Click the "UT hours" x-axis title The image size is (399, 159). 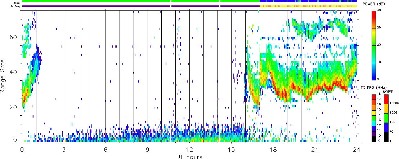pyautogui.click(x=189, y=157)
